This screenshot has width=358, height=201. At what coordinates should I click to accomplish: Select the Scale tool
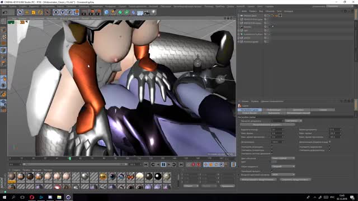pyautogui.click(x=34, y=12)
